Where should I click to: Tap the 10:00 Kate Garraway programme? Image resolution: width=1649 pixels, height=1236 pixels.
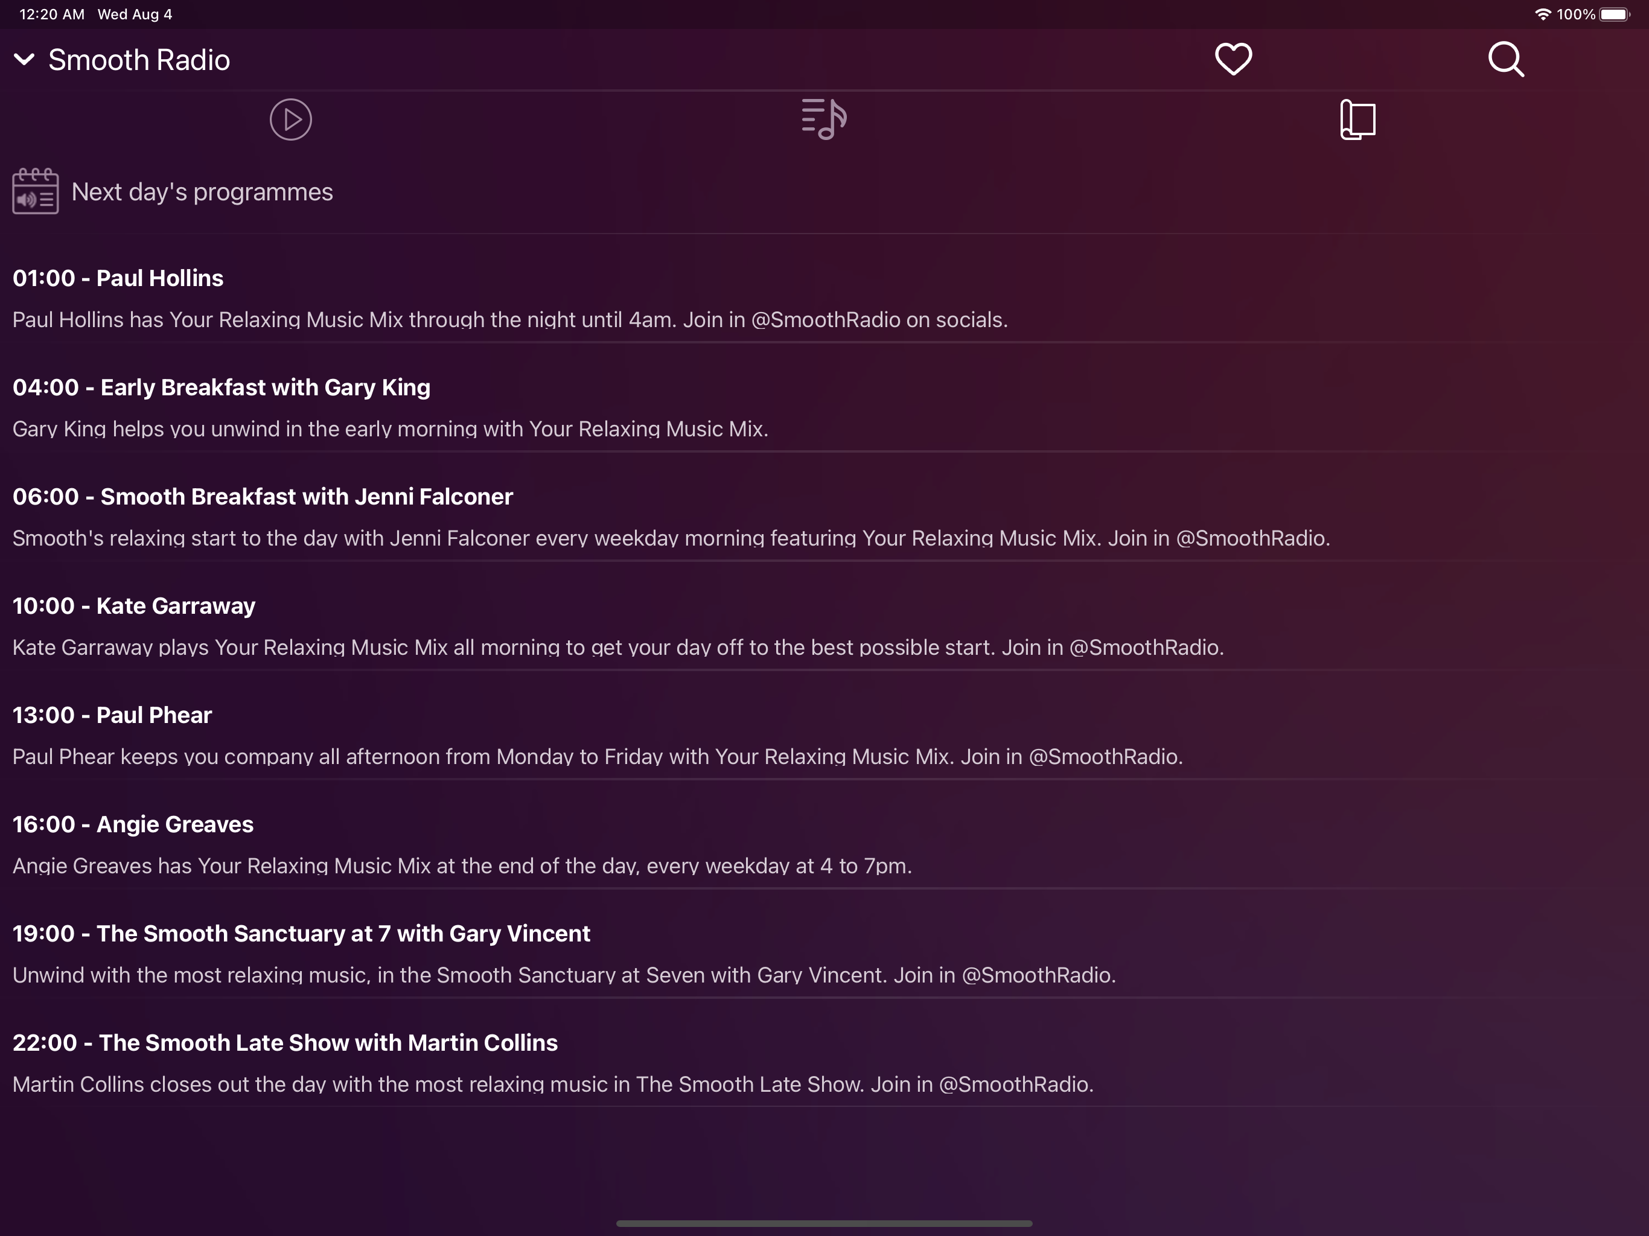pos(134,606)
